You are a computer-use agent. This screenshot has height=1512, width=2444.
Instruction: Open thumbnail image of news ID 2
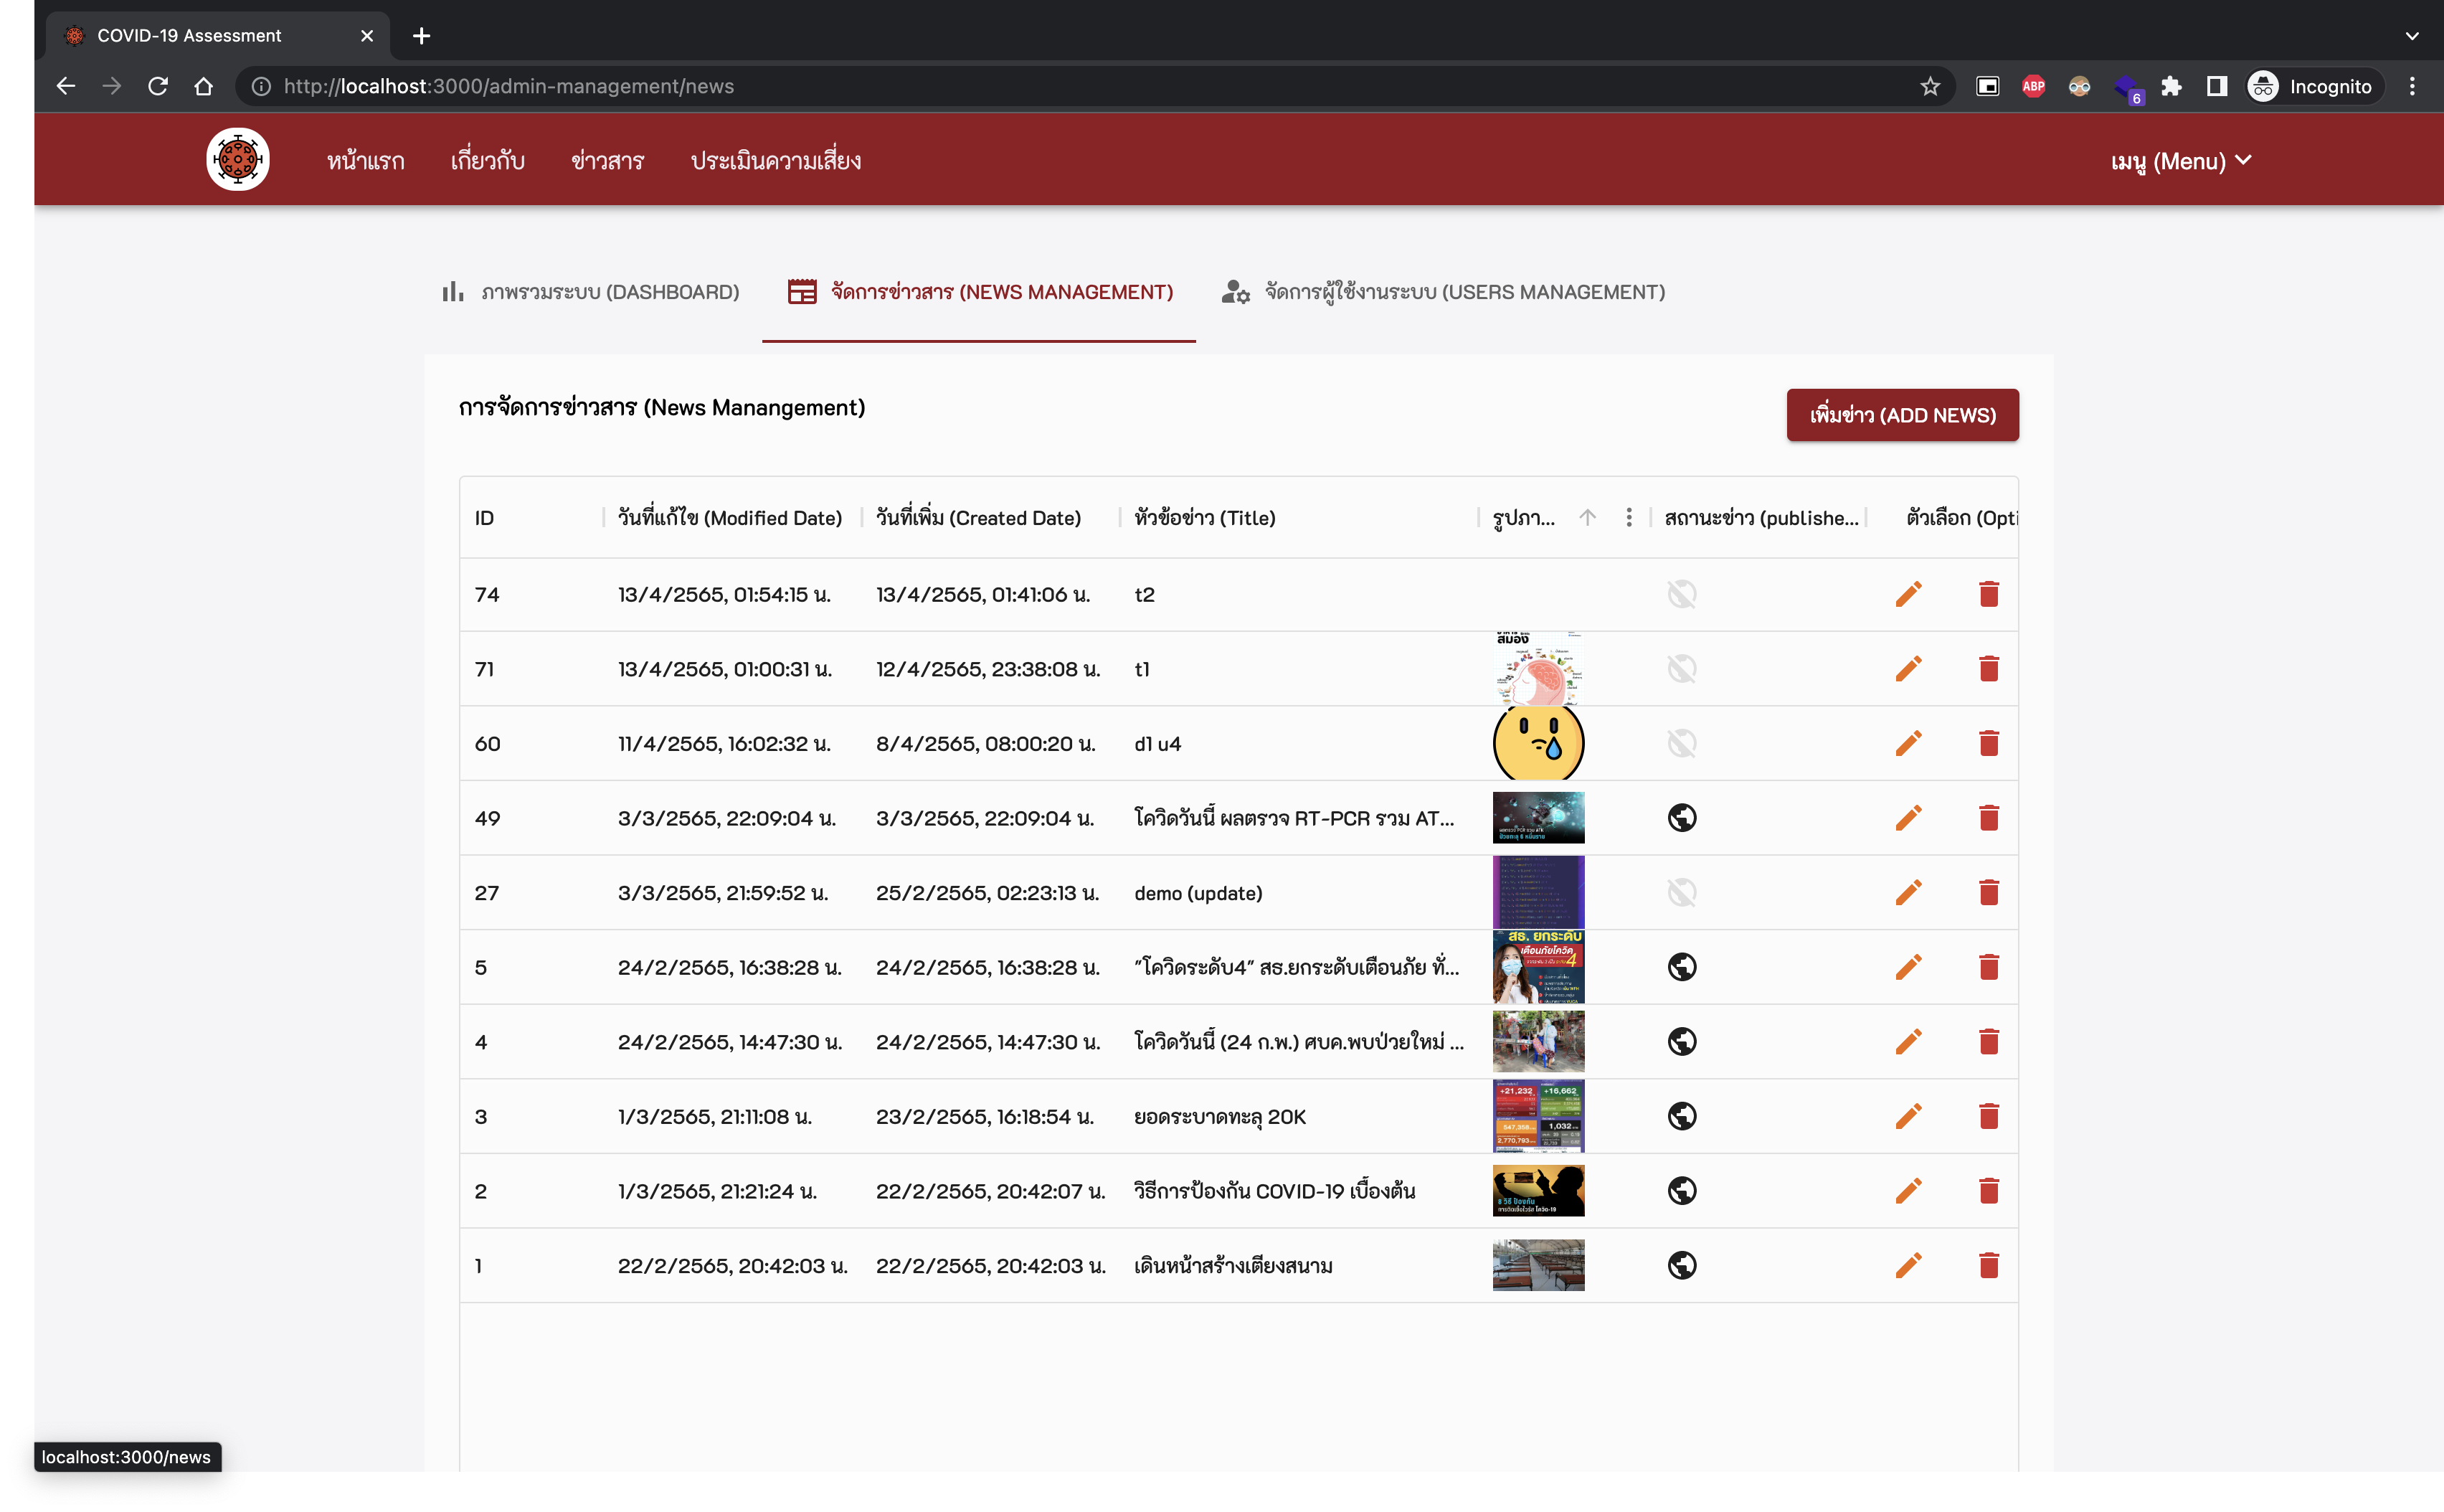[1538, 1190]
